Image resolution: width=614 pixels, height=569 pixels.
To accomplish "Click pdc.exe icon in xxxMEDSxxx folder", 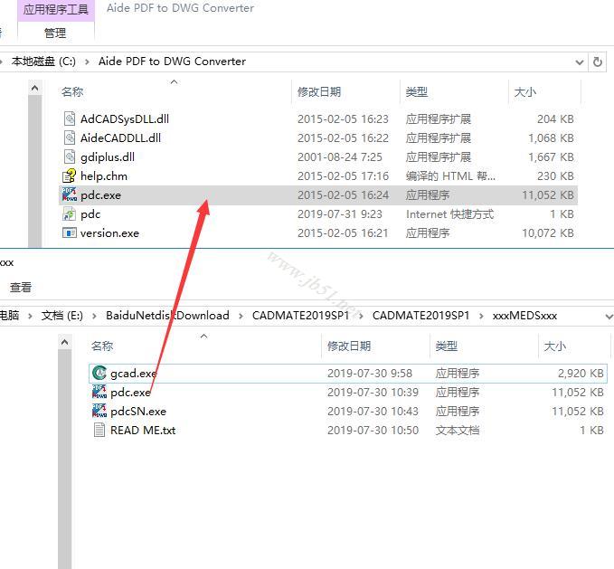I will [99, 392].
